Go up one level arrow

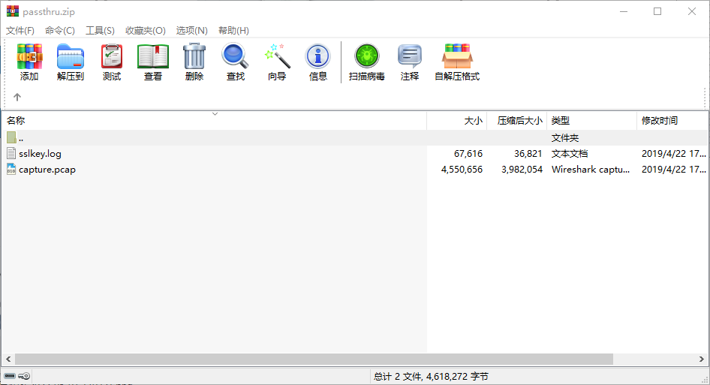tap(17, 97)
